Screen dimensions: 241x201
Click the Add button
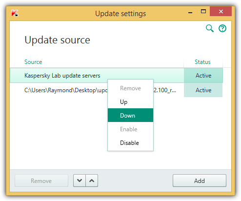point(200,181)
